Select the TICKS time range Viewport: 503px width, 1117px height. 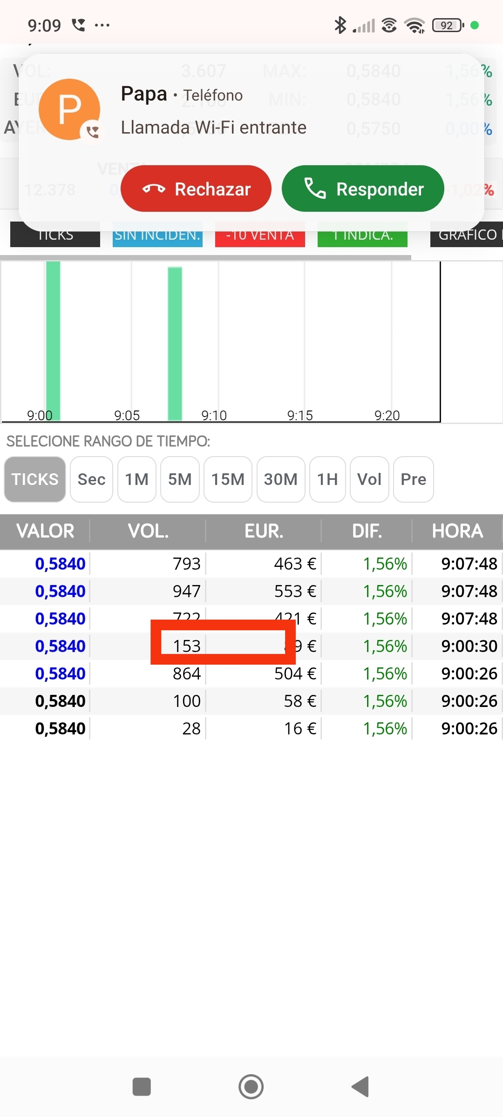(x=35, y=479)
